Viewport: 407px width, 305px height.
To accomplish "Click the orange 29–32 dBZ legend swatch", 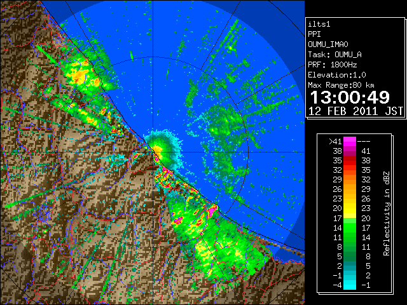I will [x=350, y=179].
